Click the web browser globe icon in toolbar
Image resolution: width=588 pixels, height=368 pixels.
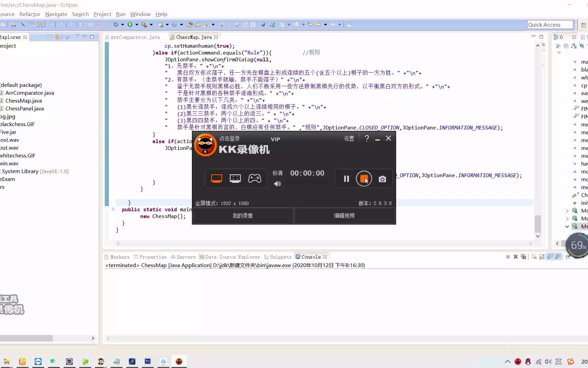(263, 25)
